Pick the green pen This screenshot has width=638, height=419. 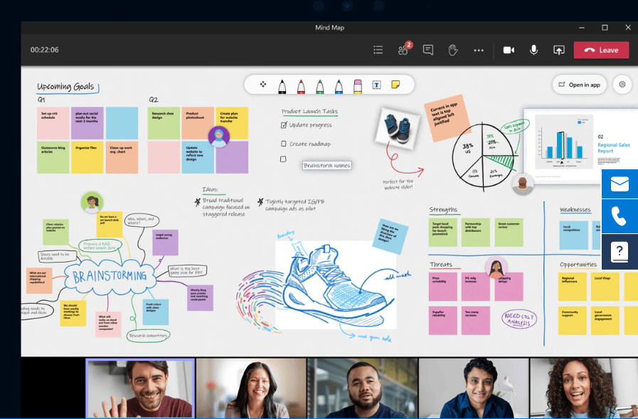pos(320,86)
